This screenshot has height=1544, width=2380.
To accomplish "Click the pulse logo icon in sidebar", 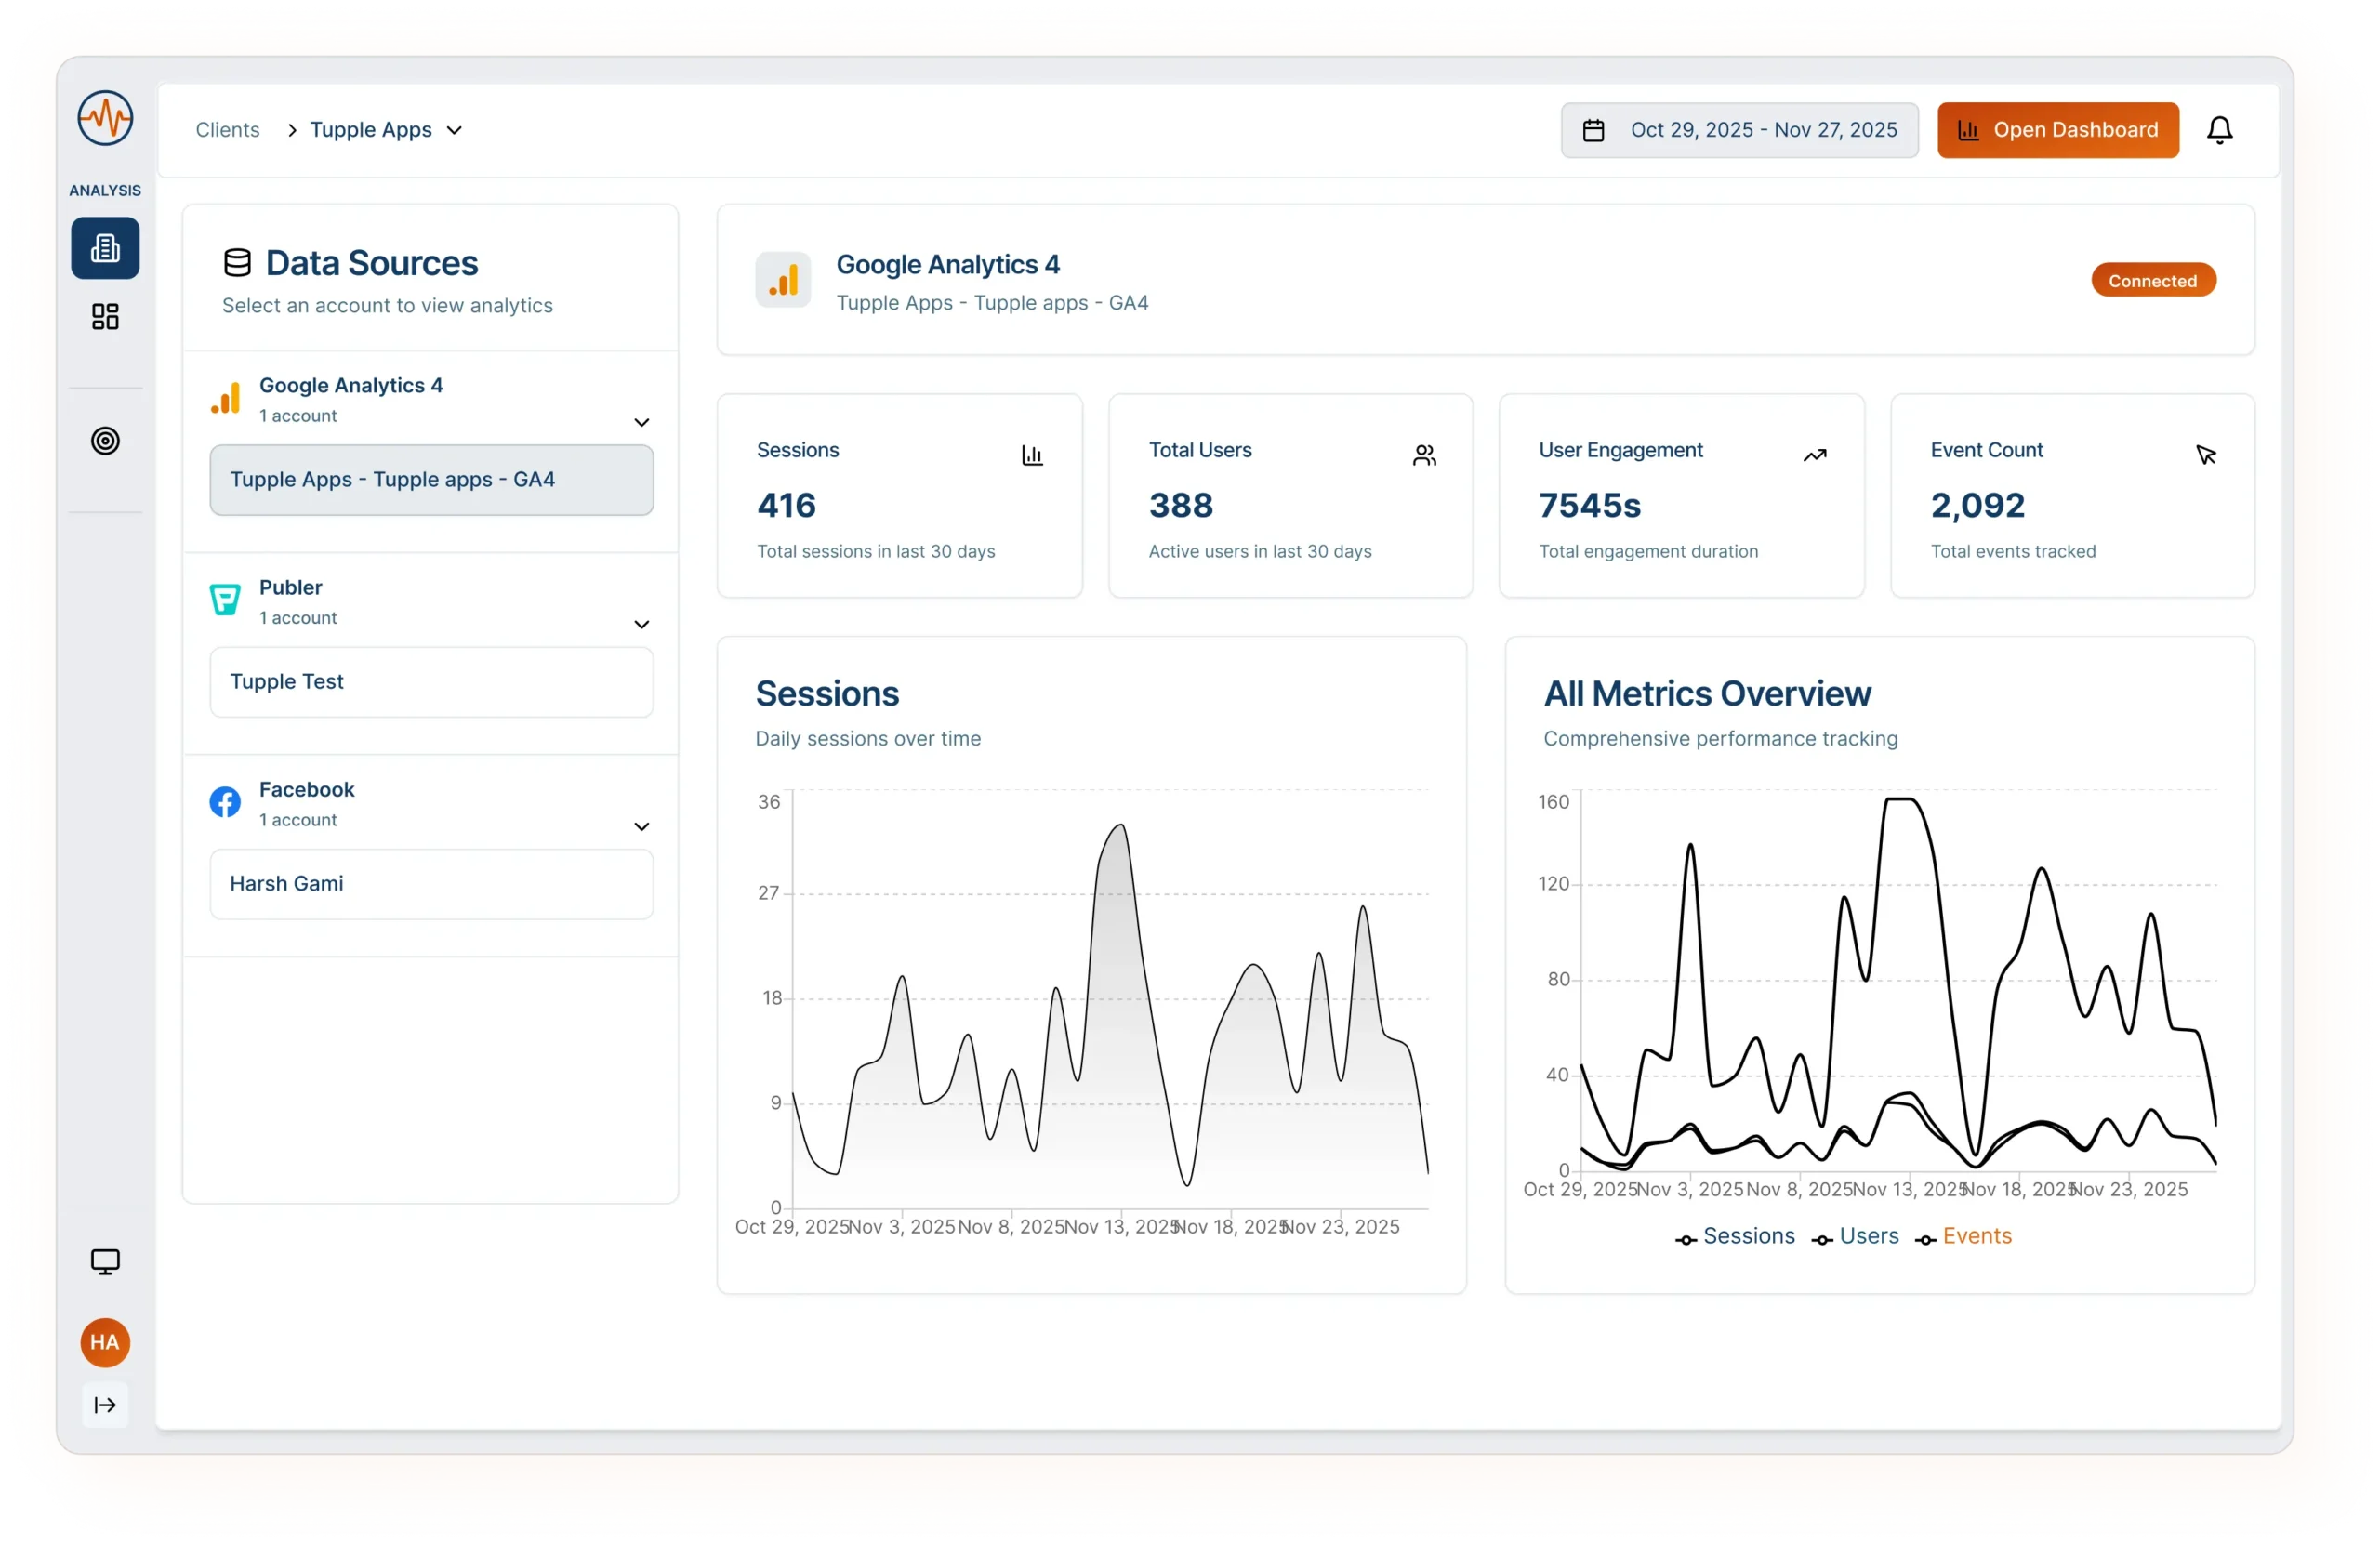I will coord(105,119).
